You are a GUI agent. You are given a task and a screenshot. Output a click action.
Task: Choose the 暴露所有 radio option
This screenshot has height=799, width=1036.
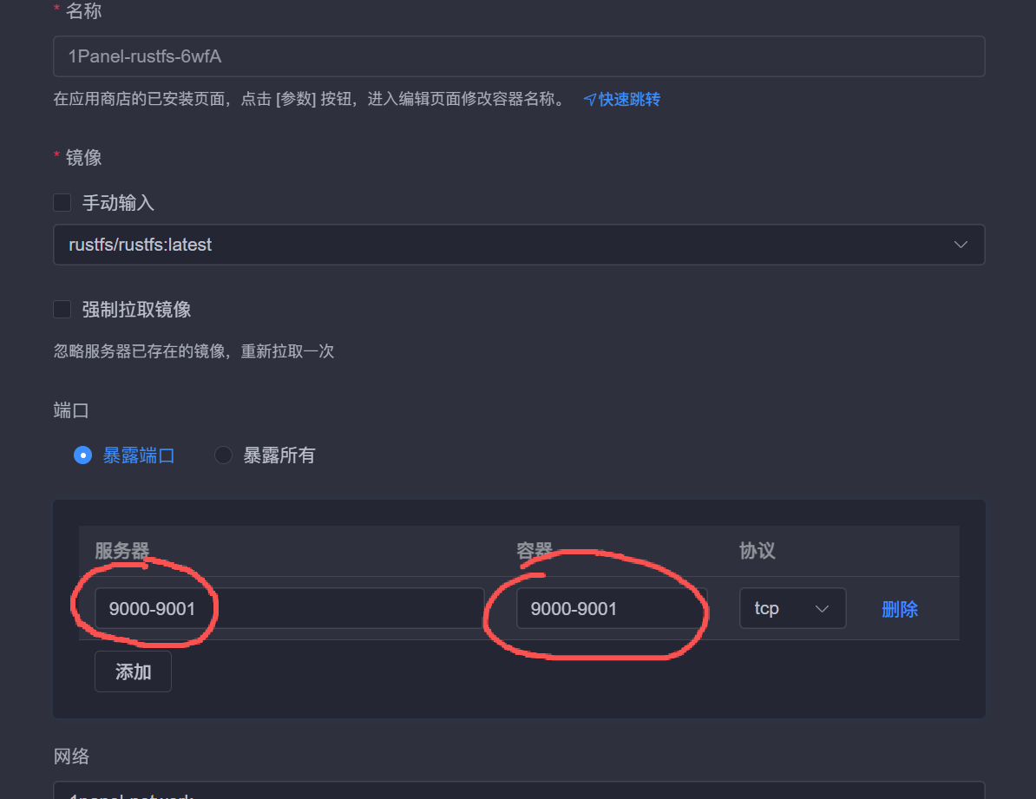coord(224,455)
